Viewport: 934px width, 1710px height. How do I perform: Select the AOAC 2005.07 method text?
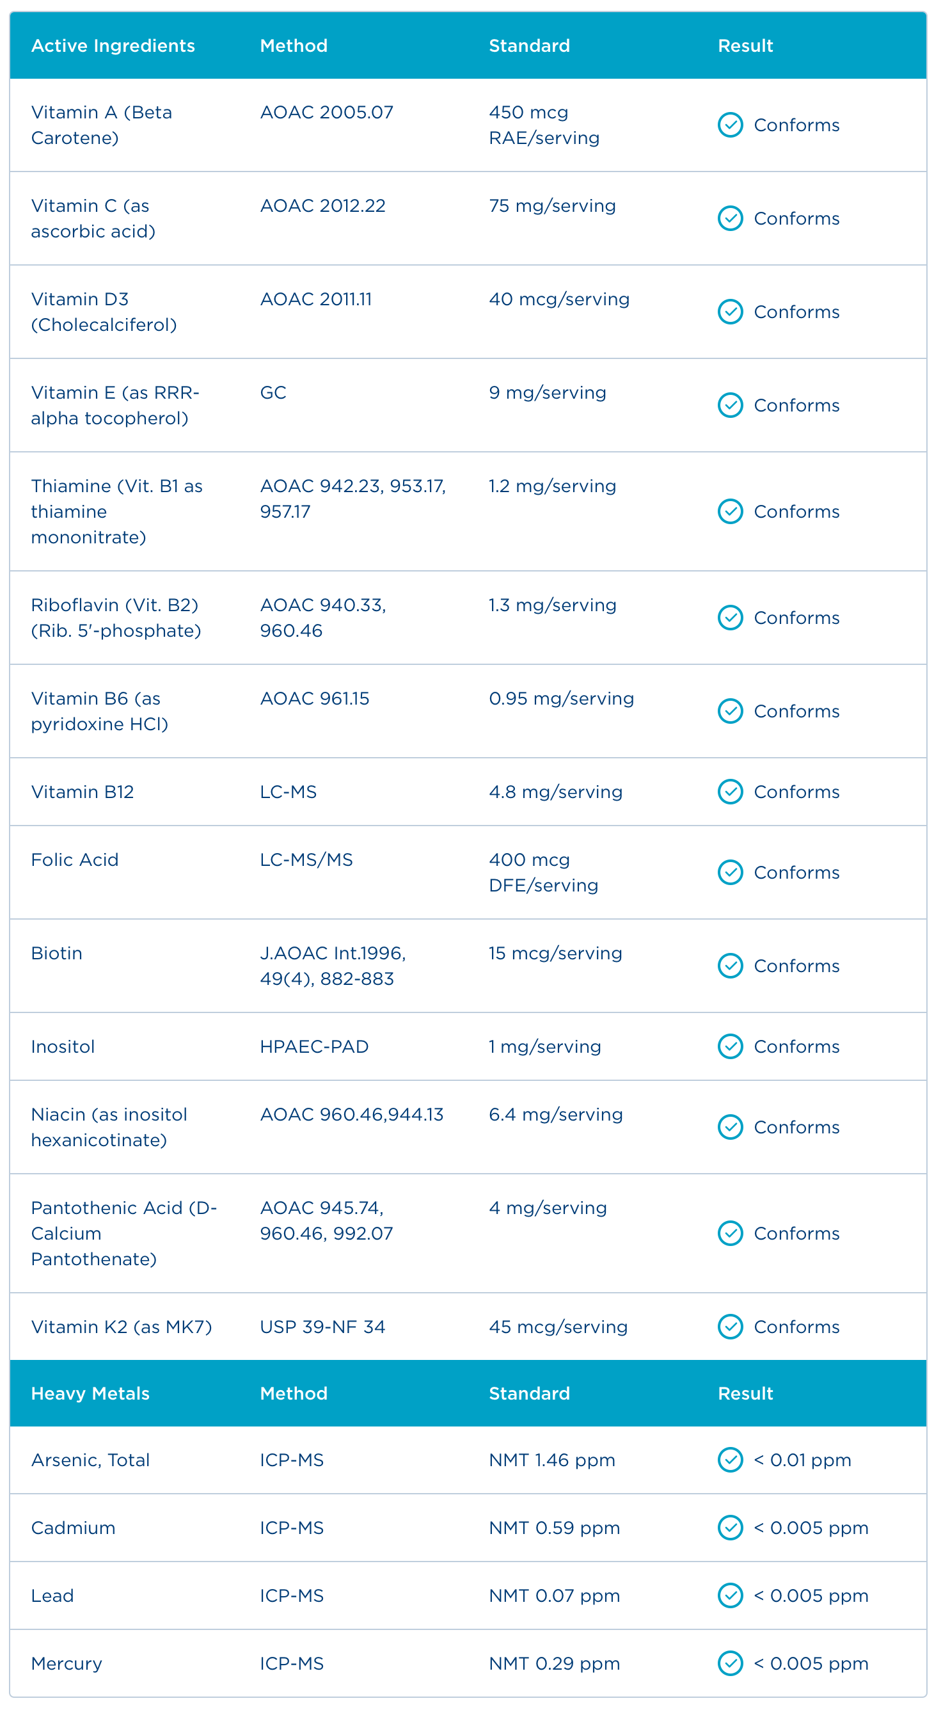tap(326, 112)
